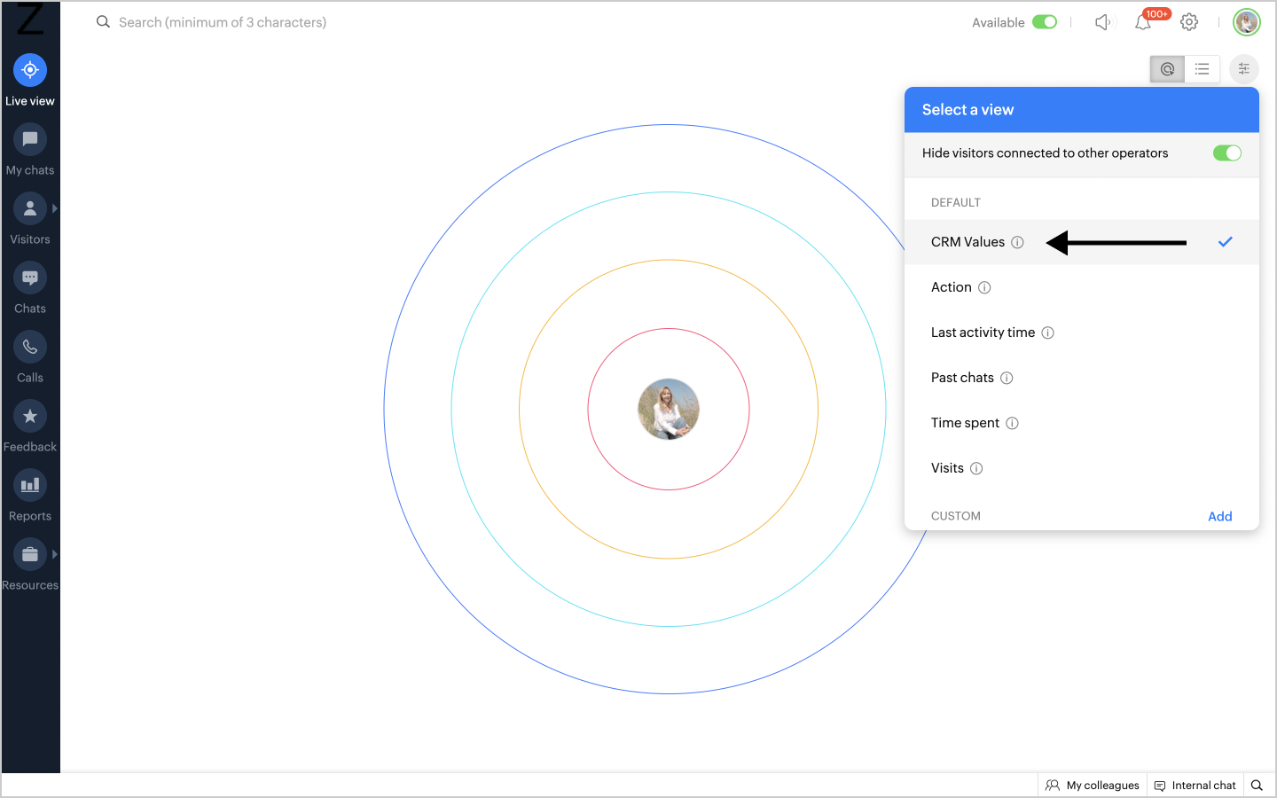The image size is (1277, 798).
Task: Select the Last activity time view
Action: 1082,332
